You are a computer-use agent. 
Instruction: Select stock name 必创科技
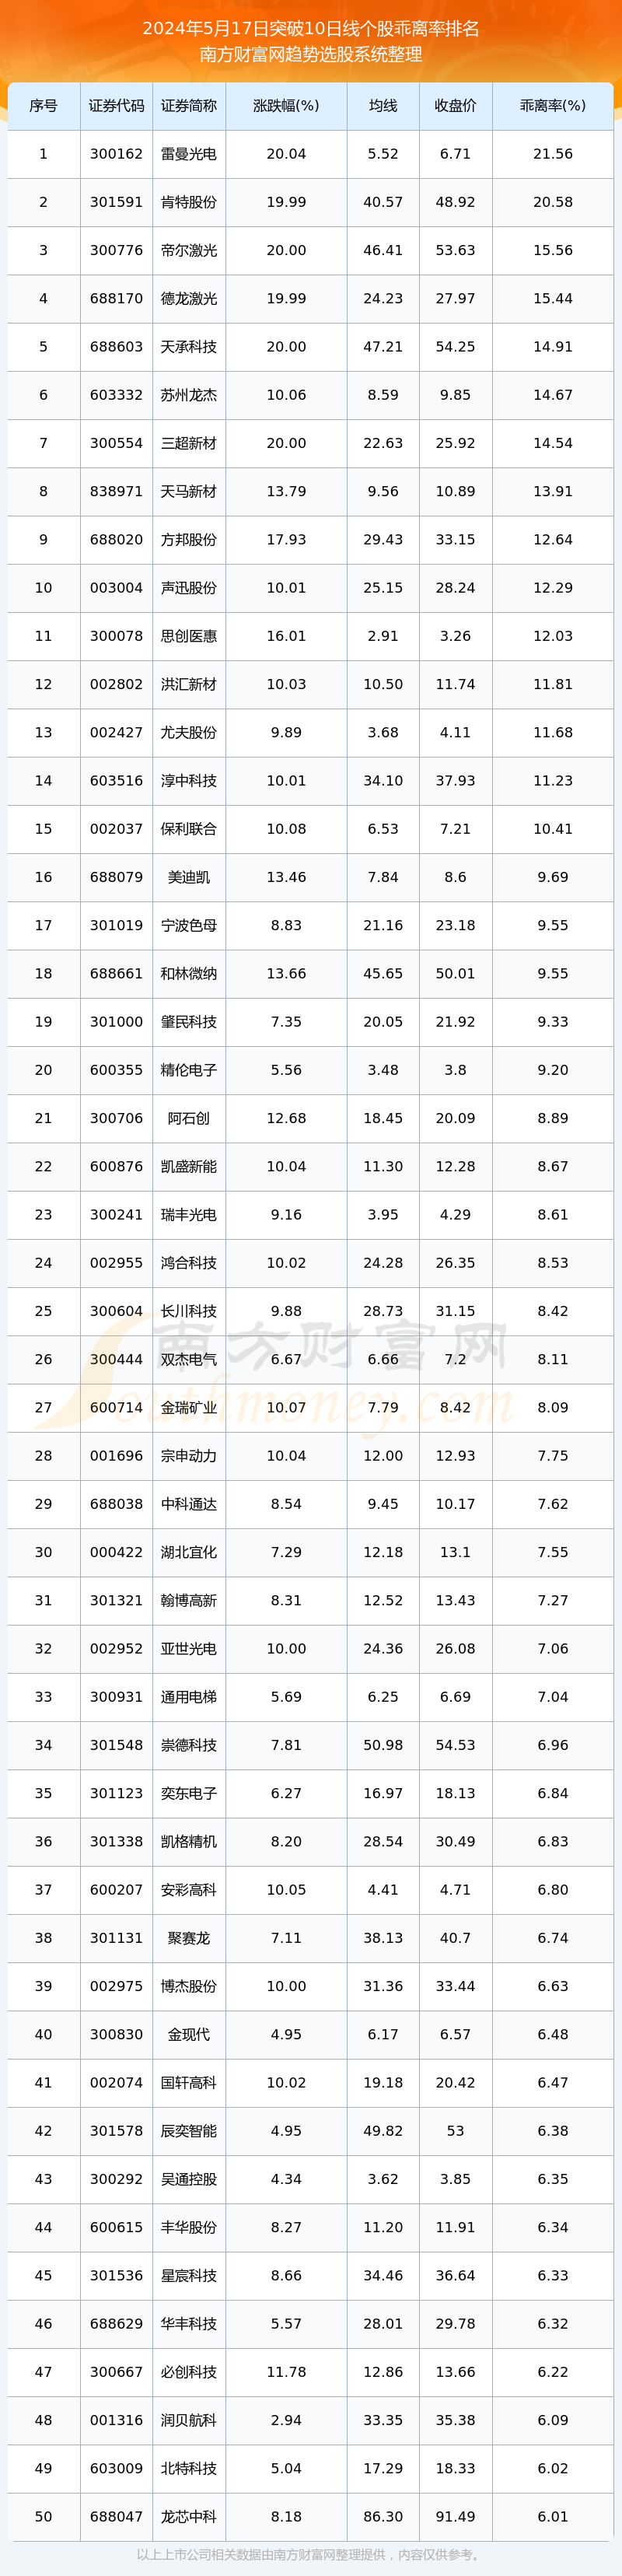(x=189, y=2371)
